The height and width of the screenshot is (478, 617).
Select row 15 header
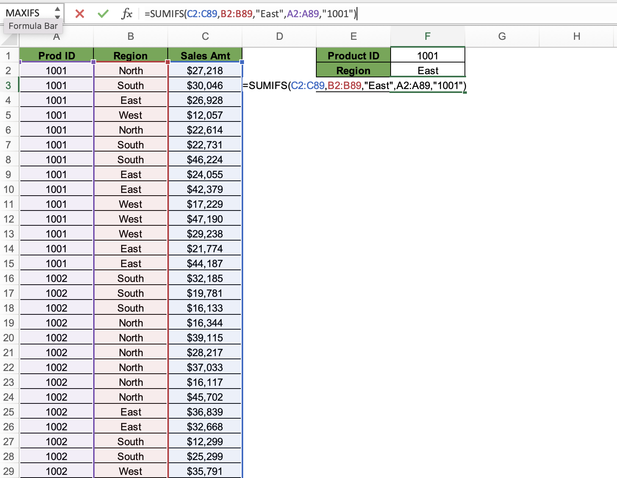(x=9, y=264)
